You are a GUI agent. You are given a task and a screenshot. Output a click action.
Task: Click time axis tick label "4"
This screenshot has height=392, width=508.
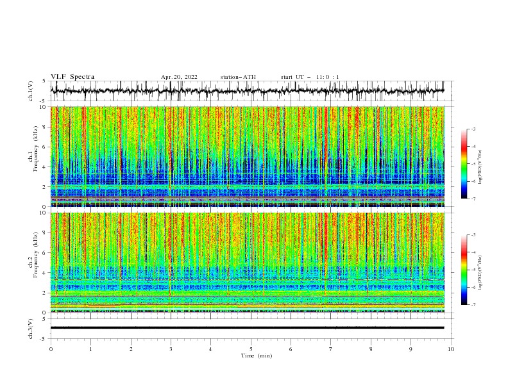[x=210, y=349]
